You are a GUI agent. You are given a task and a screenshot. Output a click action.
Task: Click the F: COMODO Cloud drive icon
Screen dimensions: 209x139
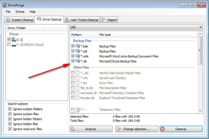tap(14, 45)
